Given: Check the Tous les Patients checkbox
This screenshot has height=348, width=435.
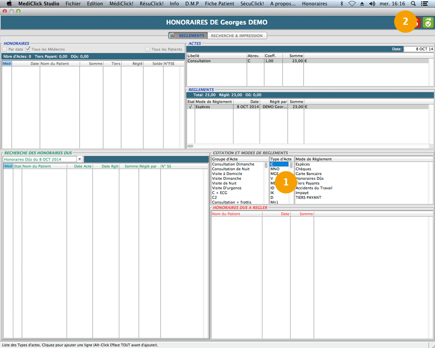Looking at the screenshot, I should 147,49.
